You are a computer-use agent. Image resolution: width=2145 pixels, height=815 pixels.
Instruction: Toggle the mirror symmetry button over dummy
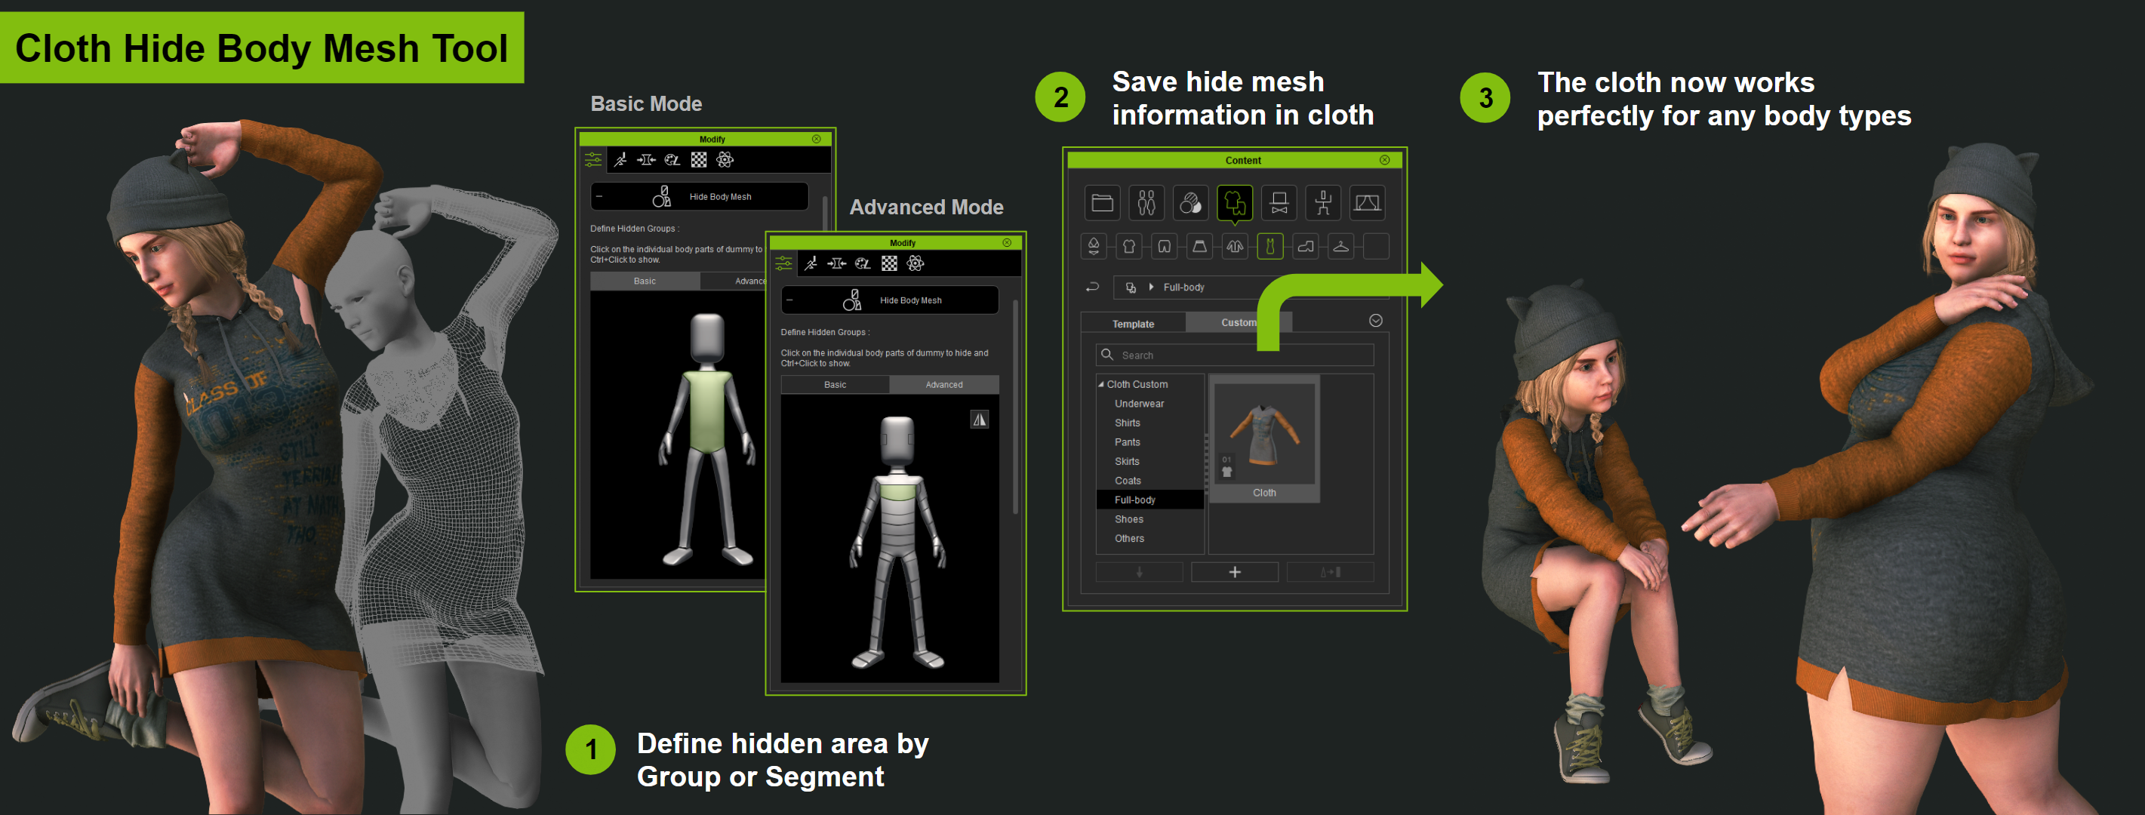[x=979, y=420]
